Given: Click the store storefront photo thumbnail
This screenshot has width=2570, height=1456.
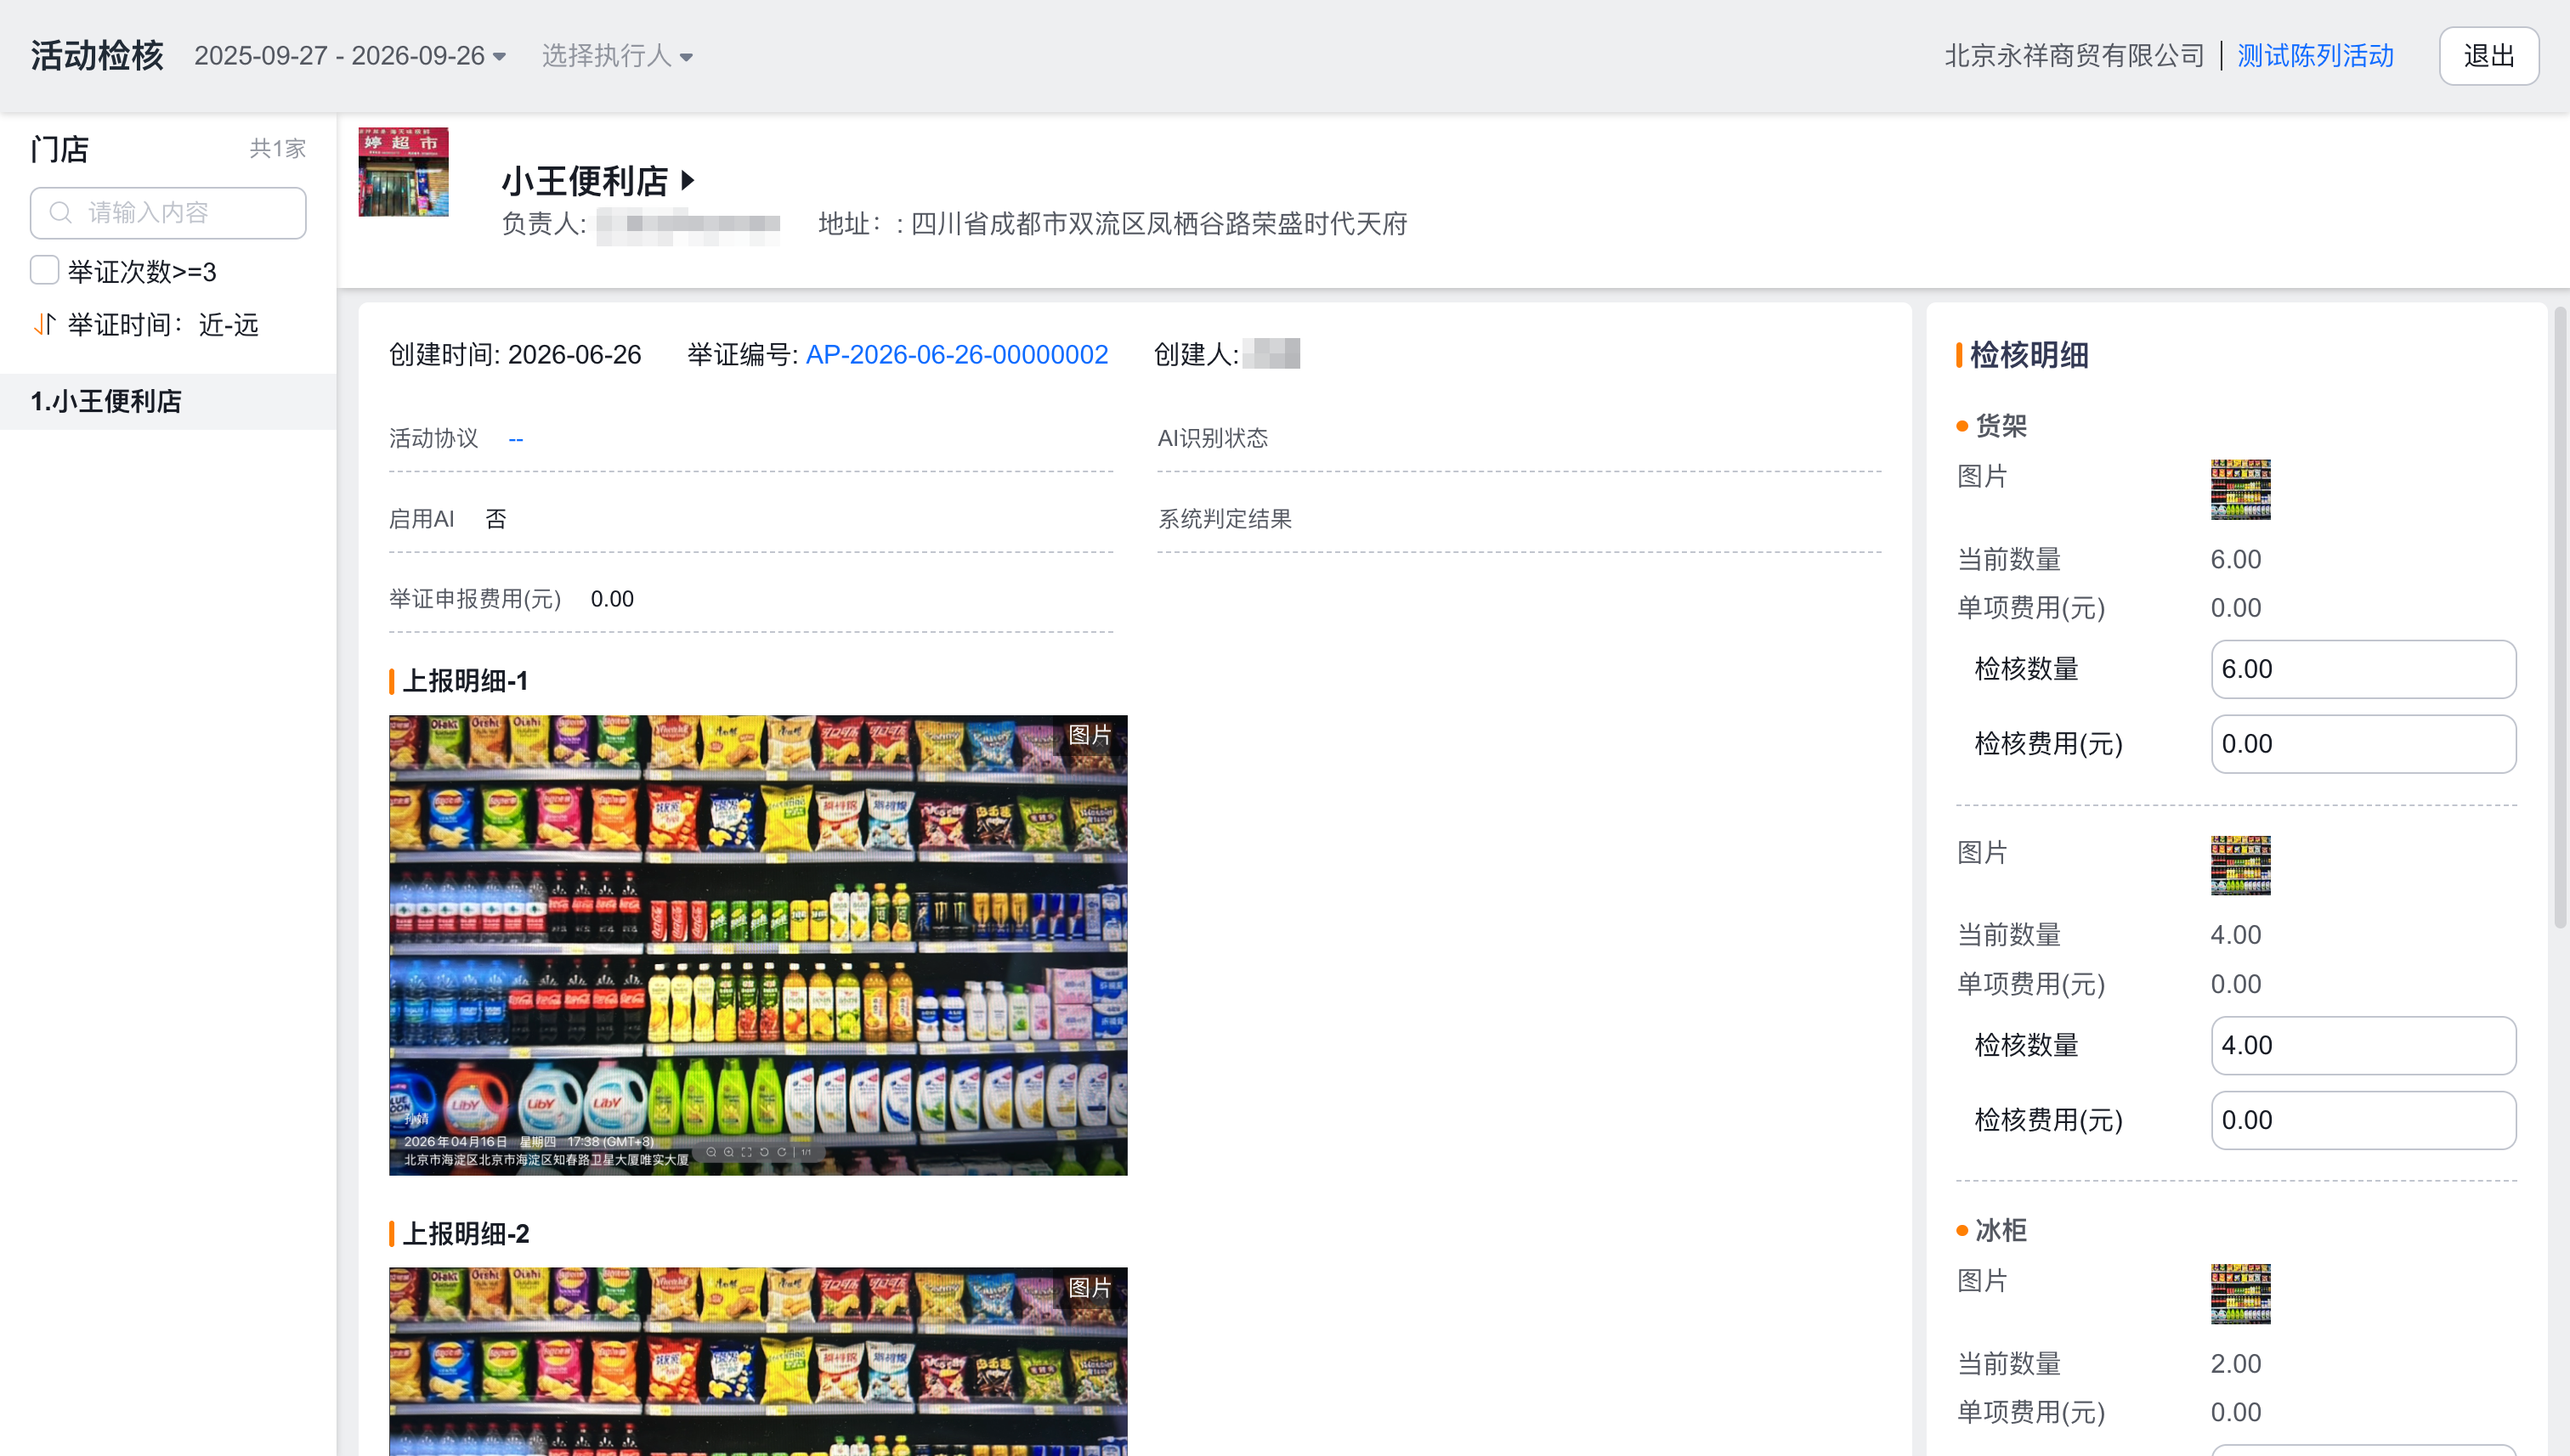Looking at the screenshot, I should click(403, 171).
